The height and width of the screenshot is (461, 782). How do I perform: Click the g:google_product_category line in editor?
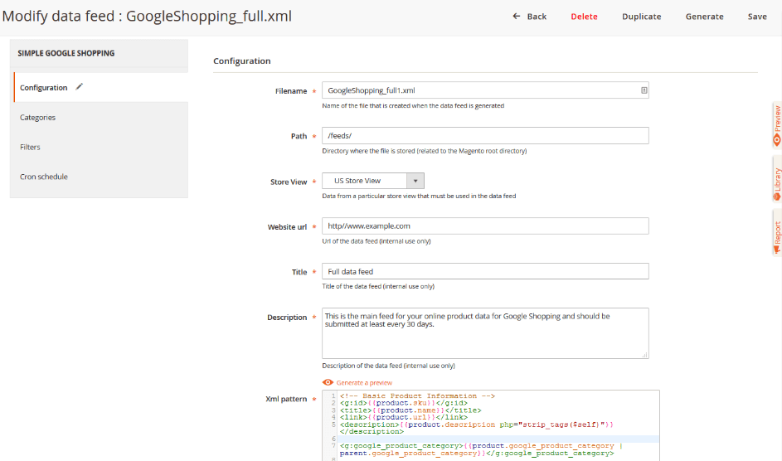pyautogui.click(x=481, y=449)
